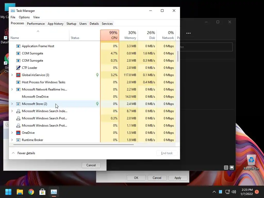Click Cancel in the dialog behind Task Manager
This screenshot has height=198, width=264.
pos(91,165)
